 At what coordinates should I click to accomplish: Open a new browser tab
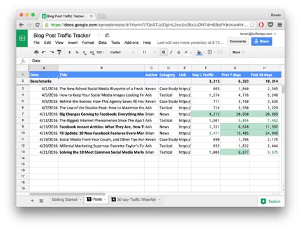tap(102, 16)
